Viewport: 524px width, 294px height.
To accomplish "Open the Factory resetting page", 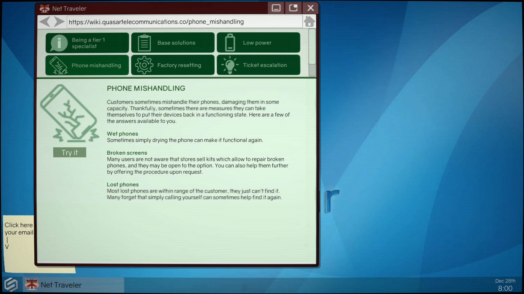I will pyautogui.click(x=173, y=65).
